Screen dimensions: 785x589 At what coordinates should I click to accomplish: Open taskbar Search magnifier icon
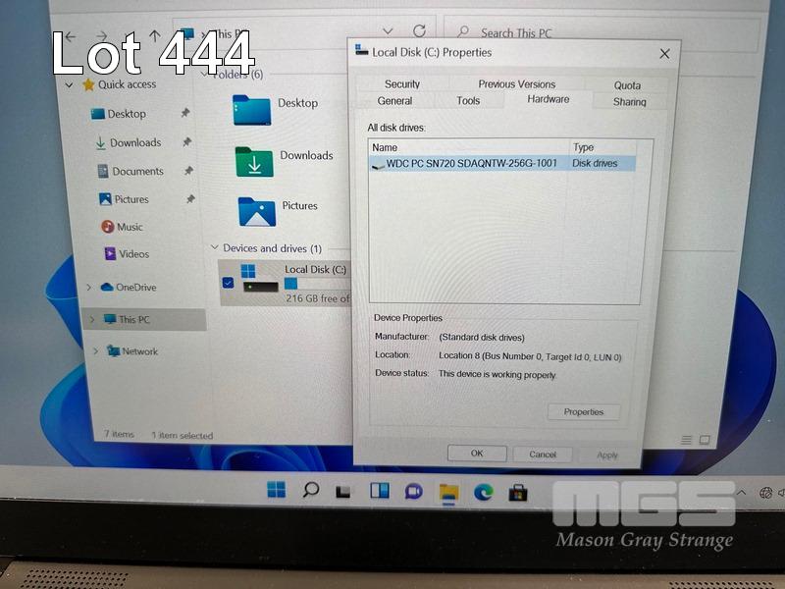coord(311,490)
